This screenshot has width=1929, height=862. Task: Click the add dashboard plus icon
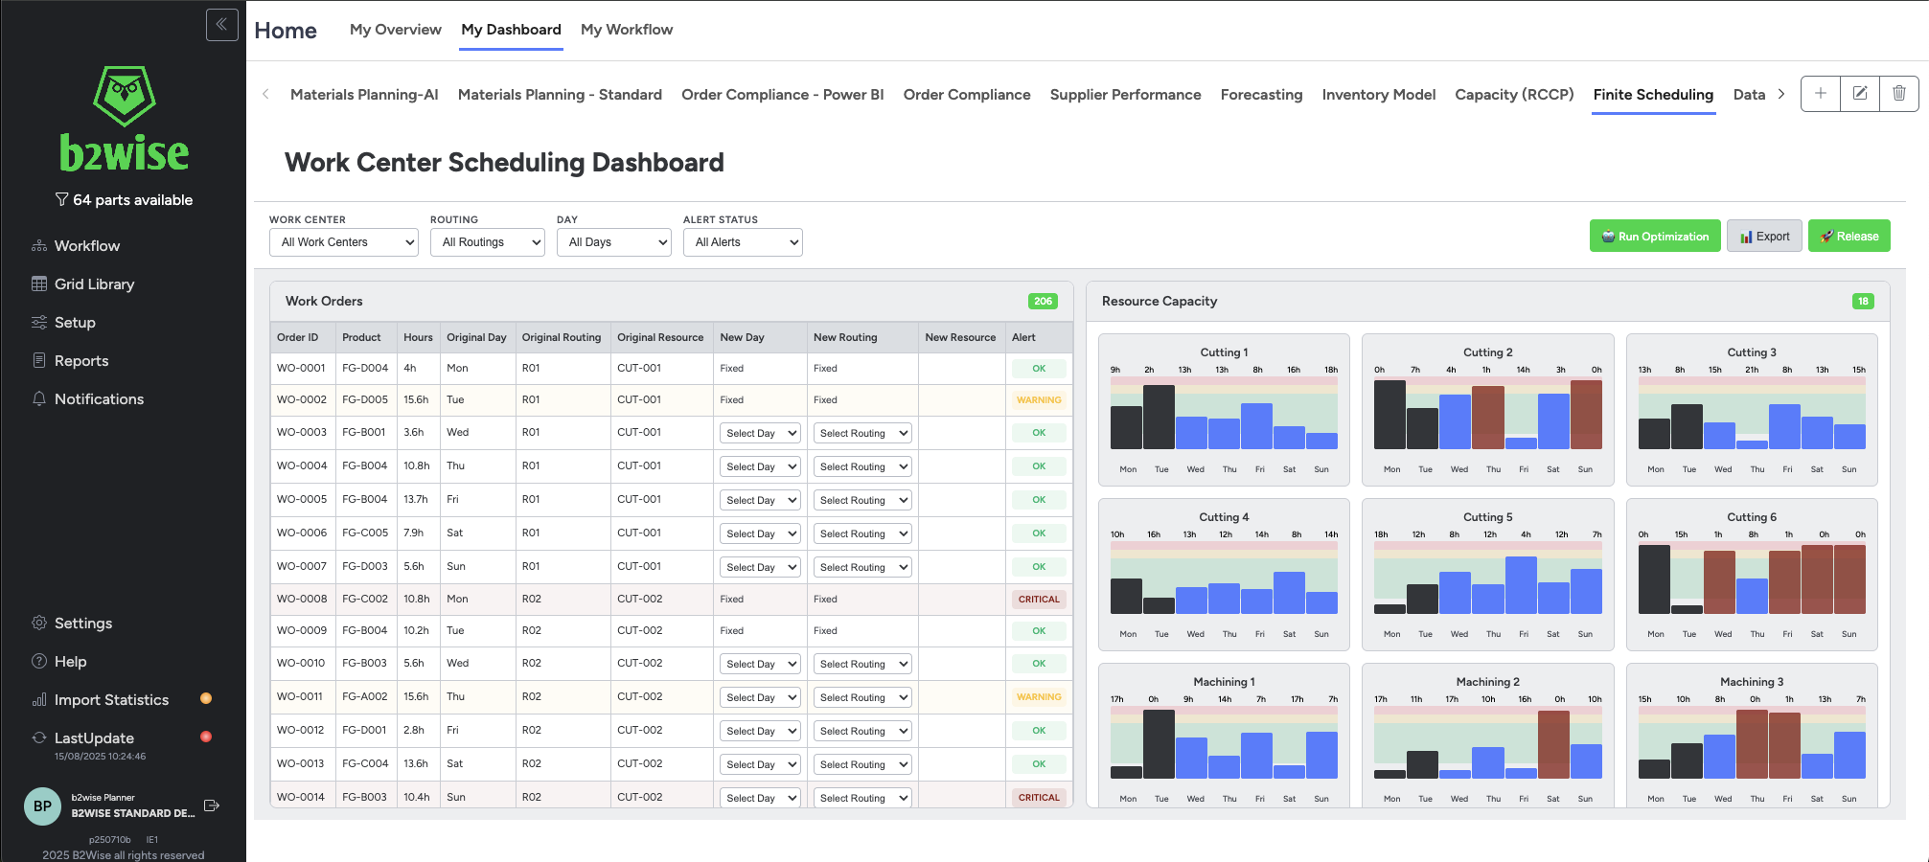click(x=1820, y=94)
